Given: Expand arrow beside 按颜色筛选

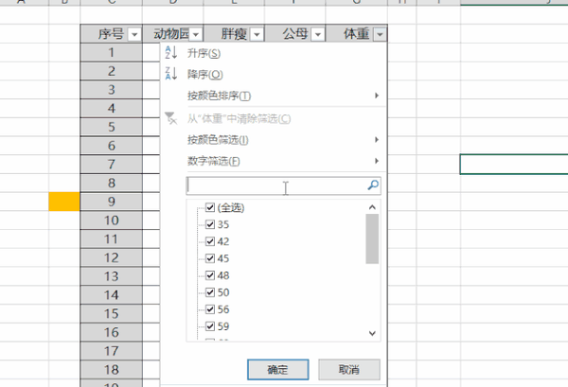Looking at the screenshot, I should click(x=377, y=140).
